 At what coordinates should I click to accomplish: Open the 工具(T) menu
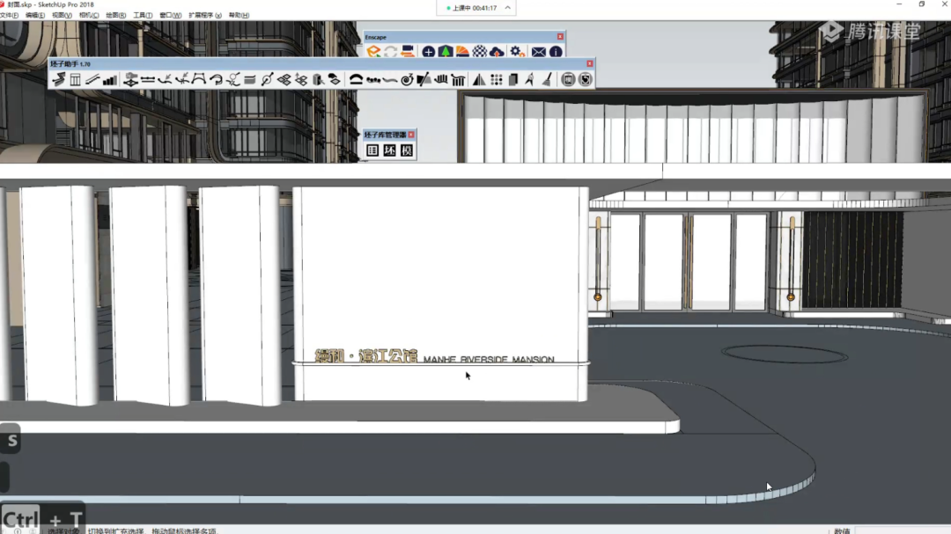point(143,15)
